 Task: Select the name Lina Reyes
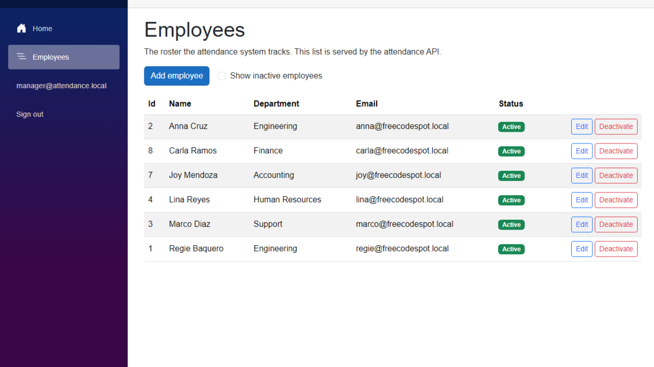point(189,200)
